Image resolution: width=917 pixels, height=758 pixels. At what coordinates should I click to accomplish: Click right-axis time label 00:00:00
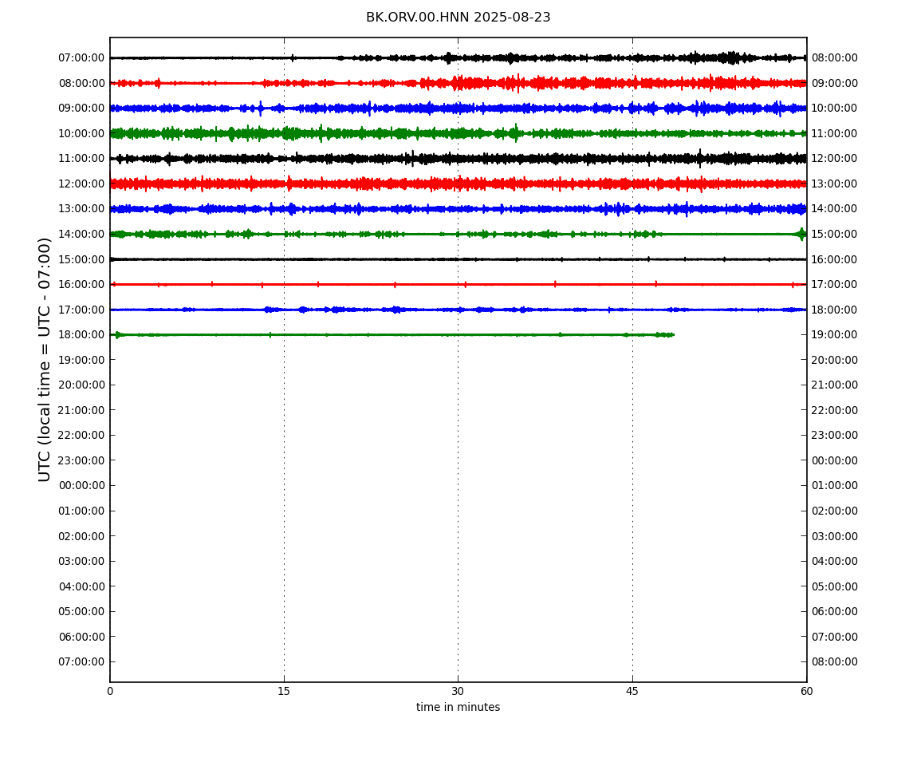click(835, 460)
